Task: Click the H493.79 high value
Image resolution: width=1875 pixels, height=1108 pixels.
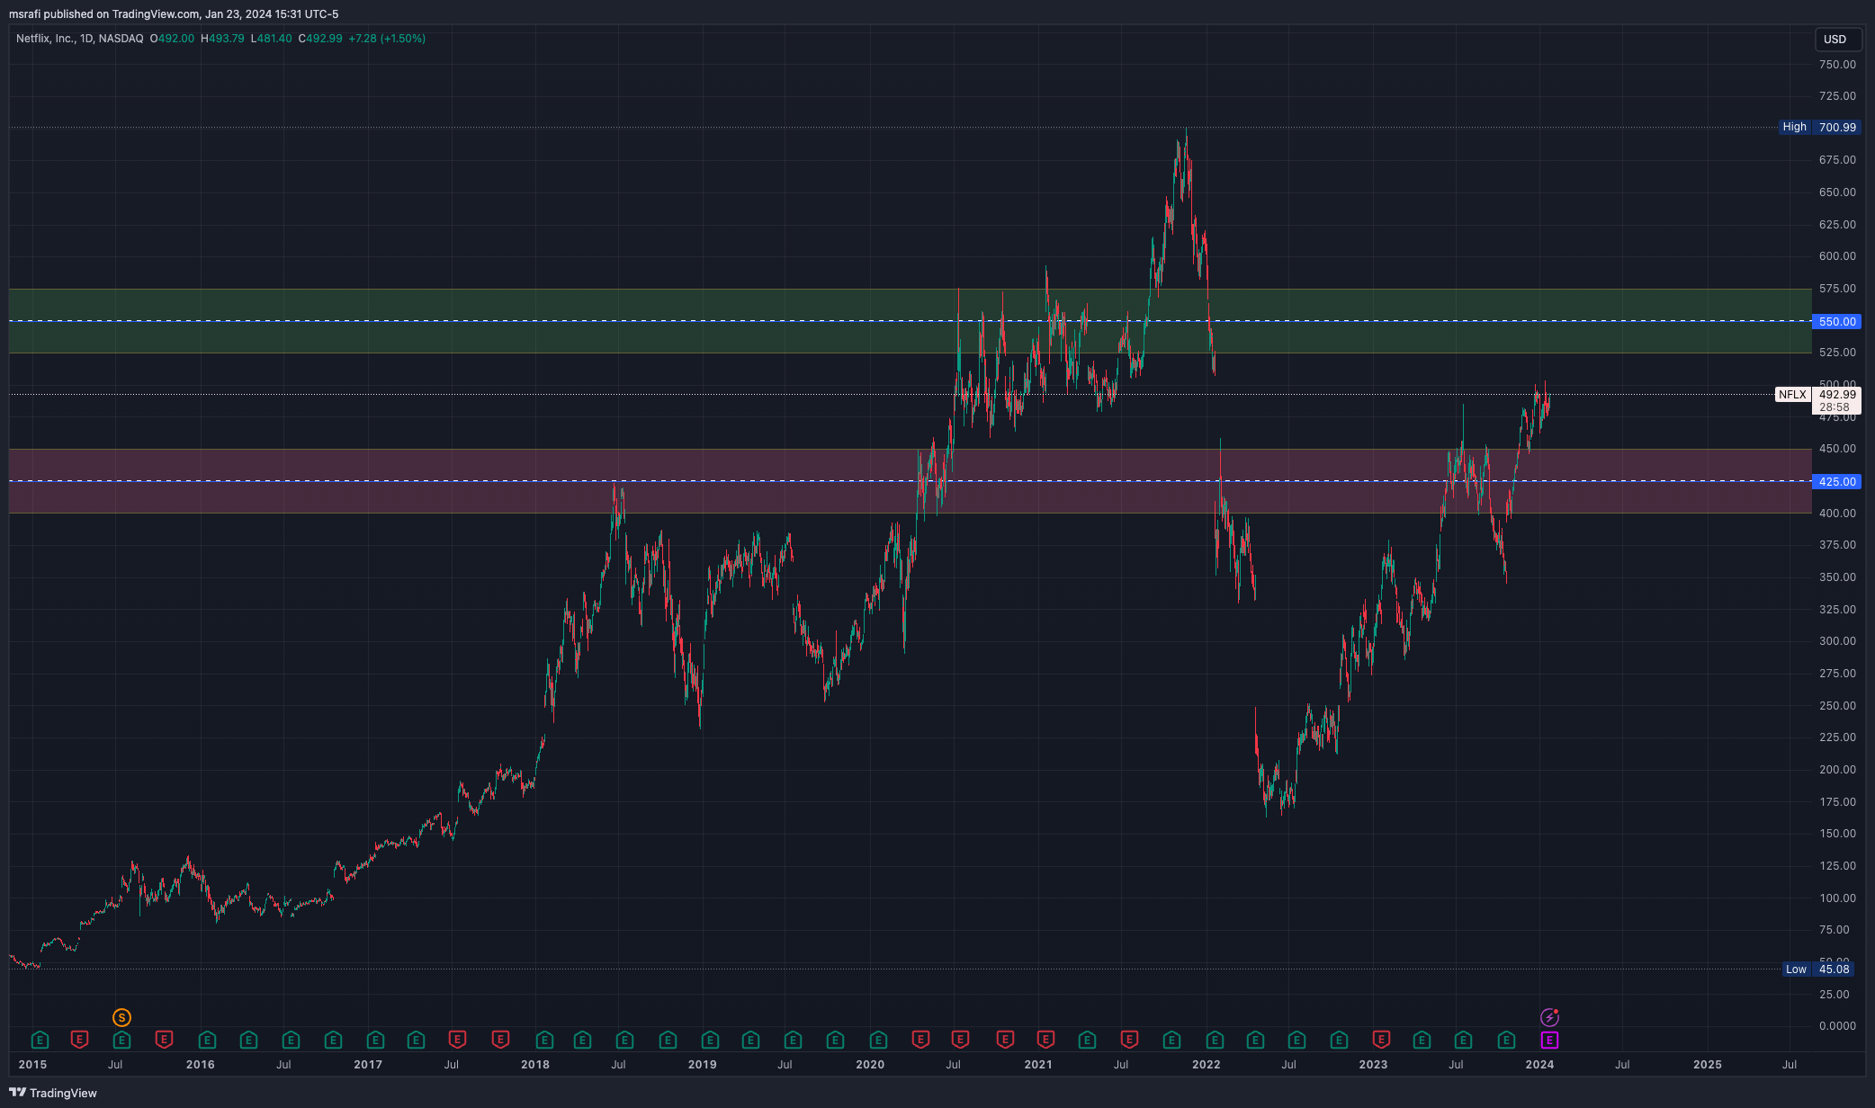Action: pos(222,39)
